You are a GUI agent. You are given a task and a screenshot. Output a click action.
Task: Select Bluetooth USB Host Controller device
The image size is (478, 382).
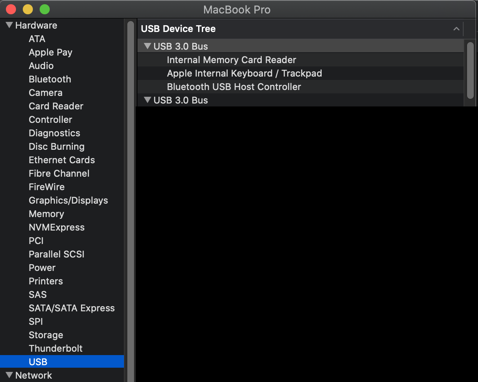click(x=301, y=87)
